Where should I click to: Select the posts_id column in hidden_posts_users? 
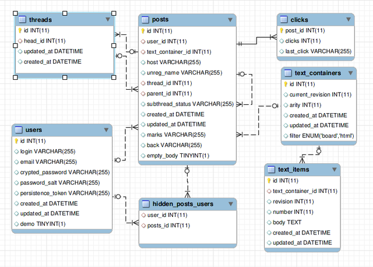(170, 226)
